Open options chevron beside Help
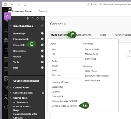 click(x=42, y=67)
